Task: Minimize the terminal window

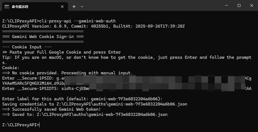Action: 226,5
